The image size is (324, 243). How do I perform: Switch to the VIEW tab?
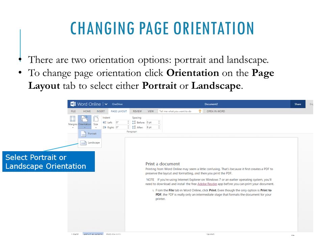click(x=151, y=111)
